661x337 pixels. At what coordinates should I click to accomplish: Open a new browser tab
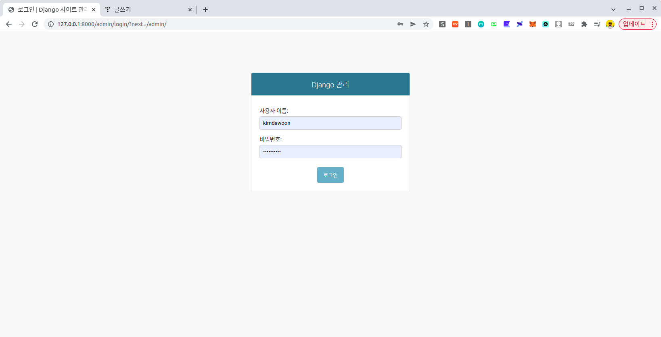point(205,10)
